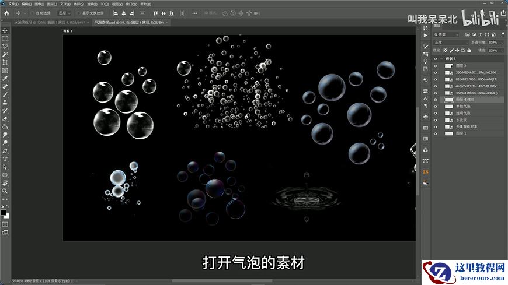Click the Align Left Edges icon

pyautogui.click(x=116, y=13)
